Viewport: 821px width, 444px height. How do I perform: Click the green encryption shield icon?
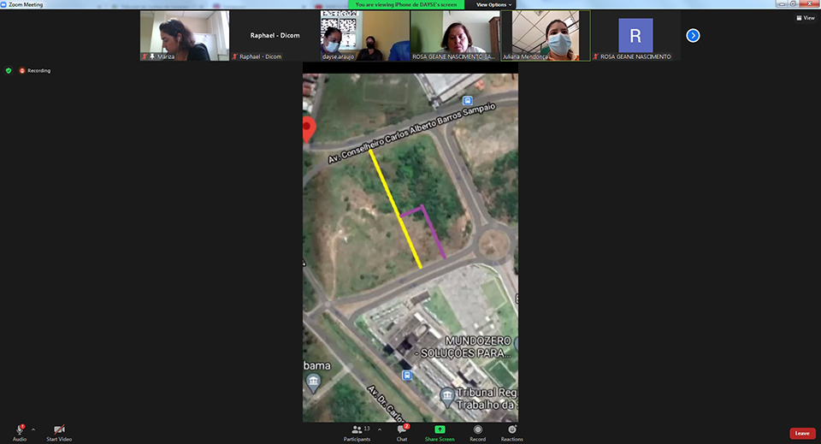tap(9, 70)
